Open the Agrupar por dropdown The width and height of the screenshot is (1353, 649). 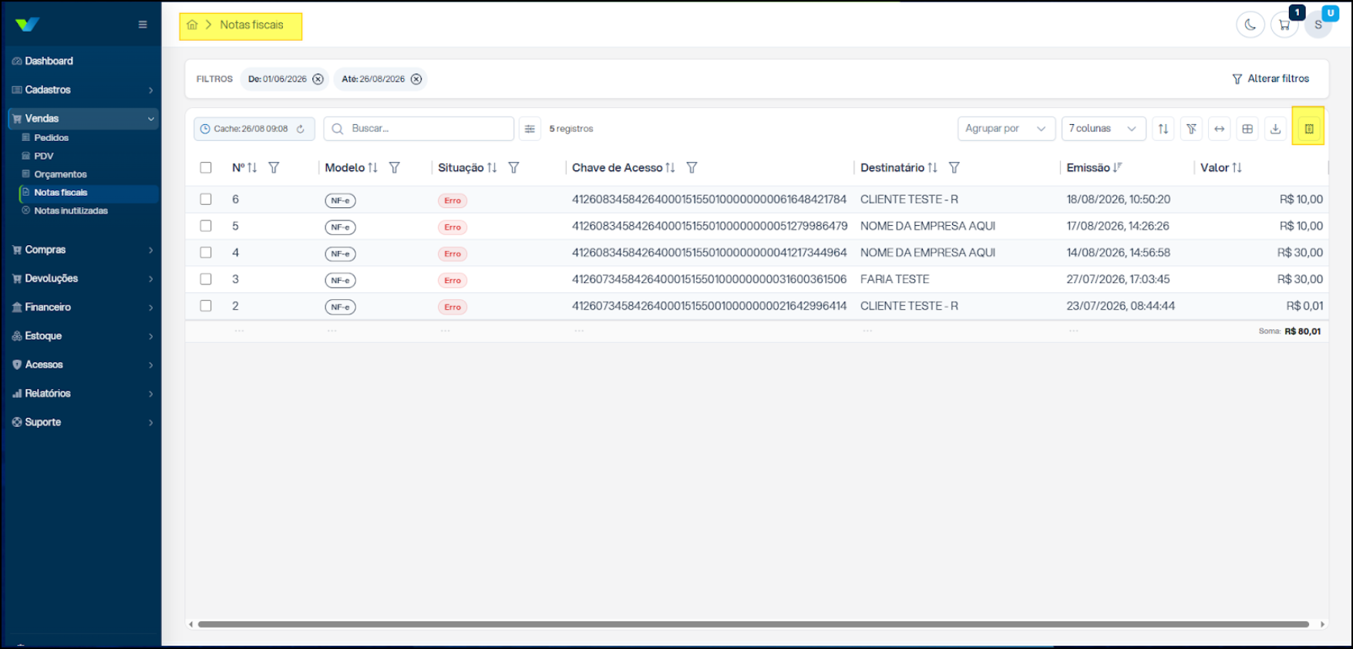pyautogui.click(x=1006, y=129)
